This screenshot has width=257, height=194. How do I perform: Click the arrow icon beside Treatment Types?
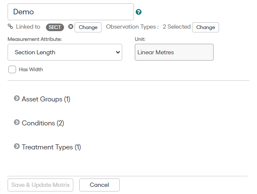(17, 146)
